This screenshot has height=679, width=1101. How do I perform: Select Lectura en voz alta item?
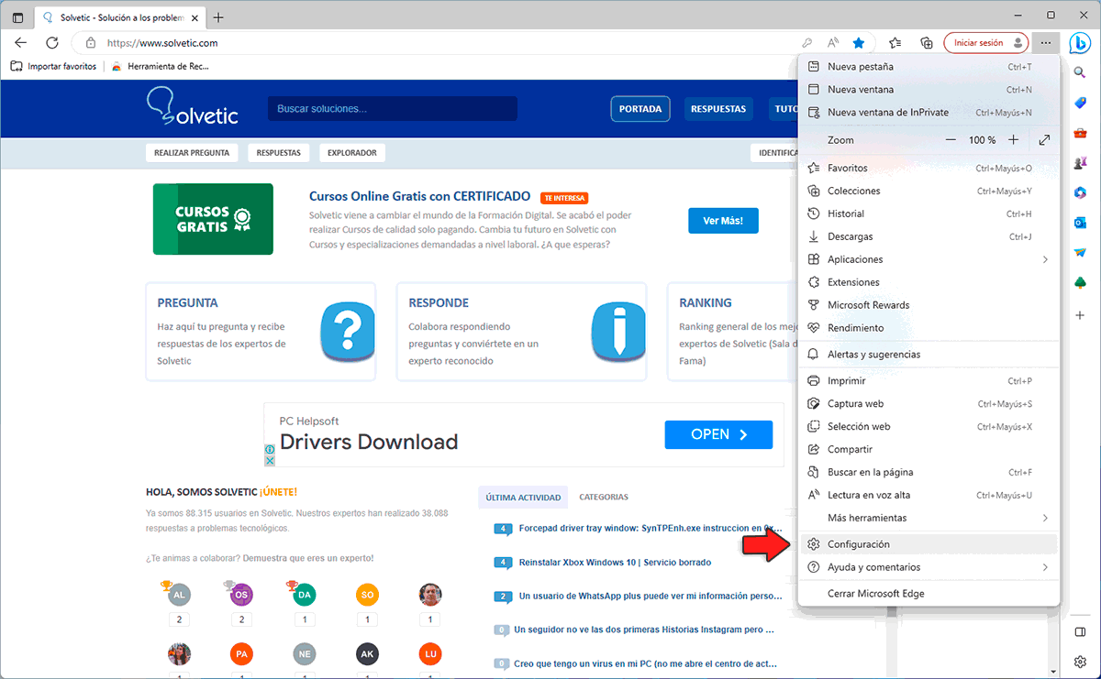coord(929,496)
